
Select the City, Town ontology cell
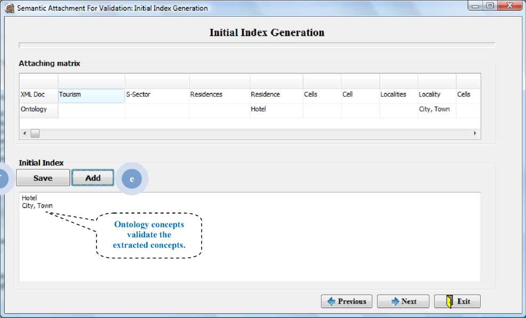tap(437, 110)
